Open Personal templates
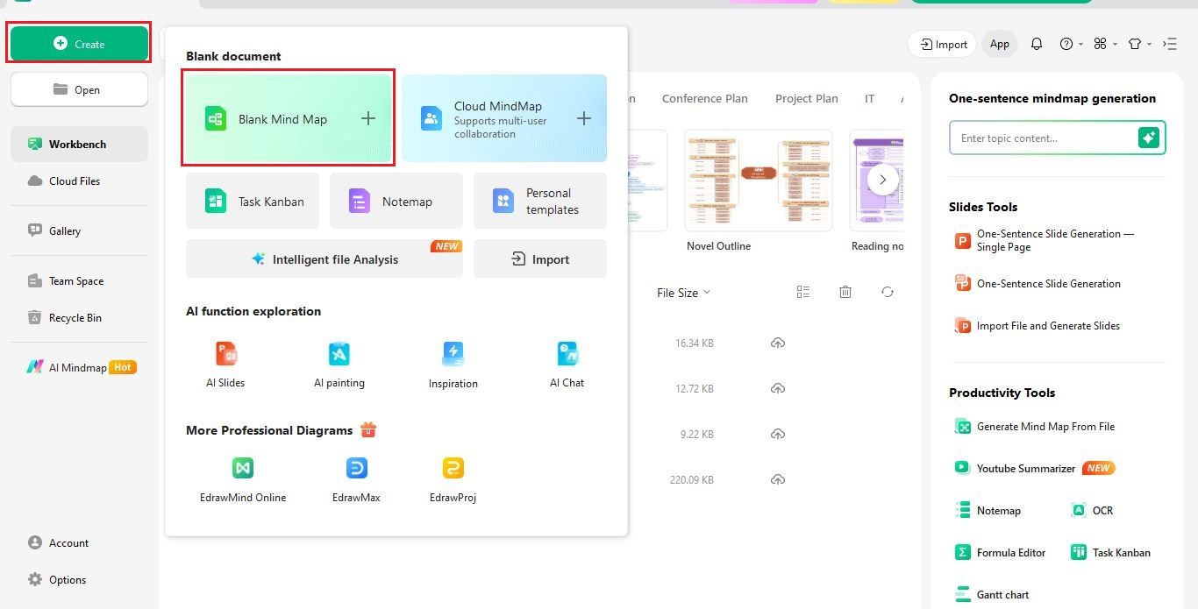 [x=540, y=201]
